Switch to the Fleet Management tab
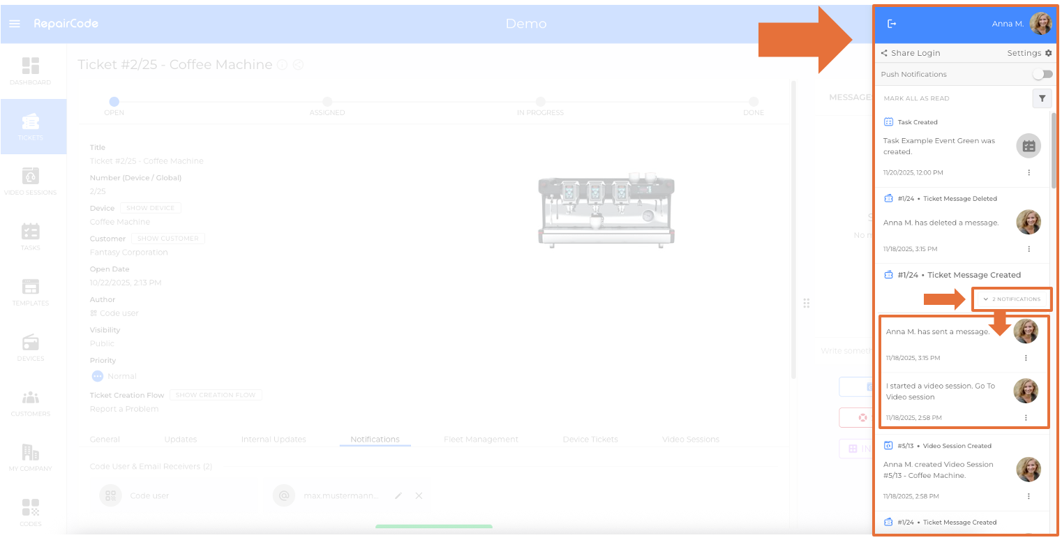The height and width of the screenshot is (540, 1062). pos(481,440)
